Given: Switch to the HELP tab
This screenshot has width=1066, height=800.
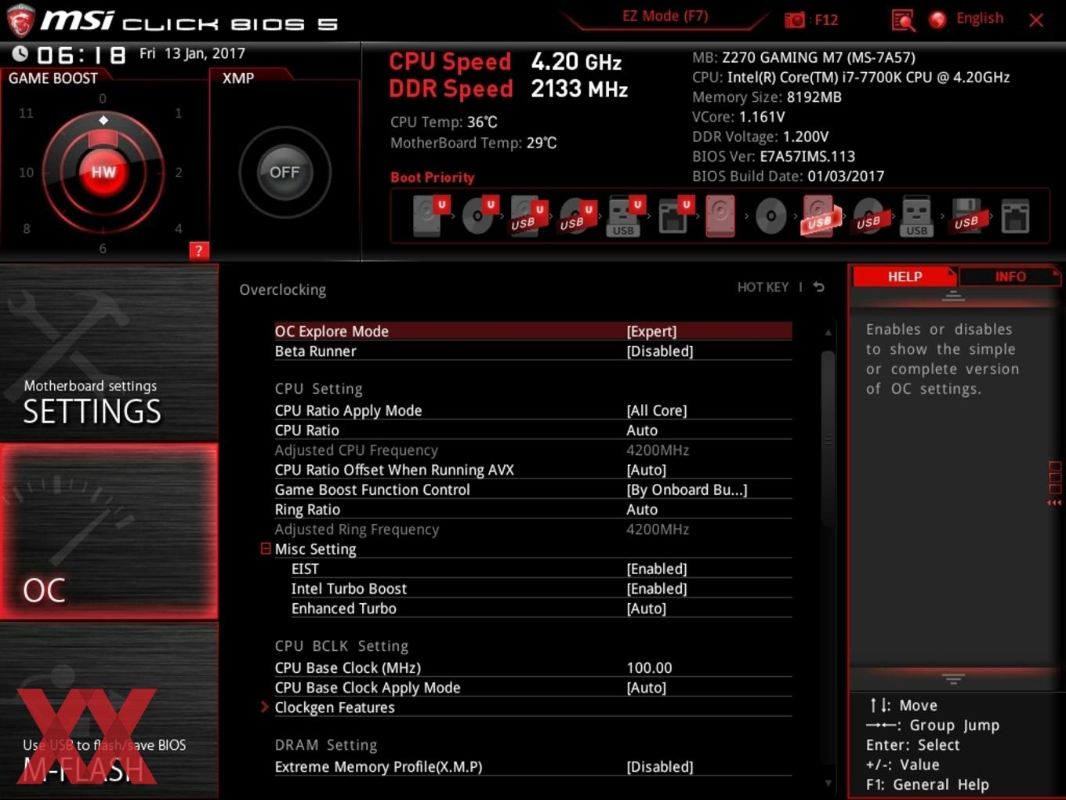Looking at the screenshot, I should click(x=905, y=276).
